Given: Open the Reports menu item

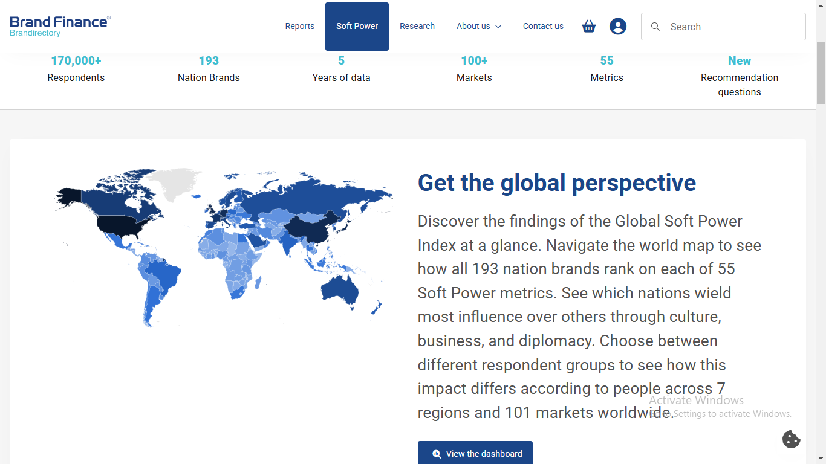Looking at the screenshot, I should 300,27.
